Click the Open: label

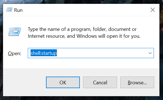click(15, 53)
